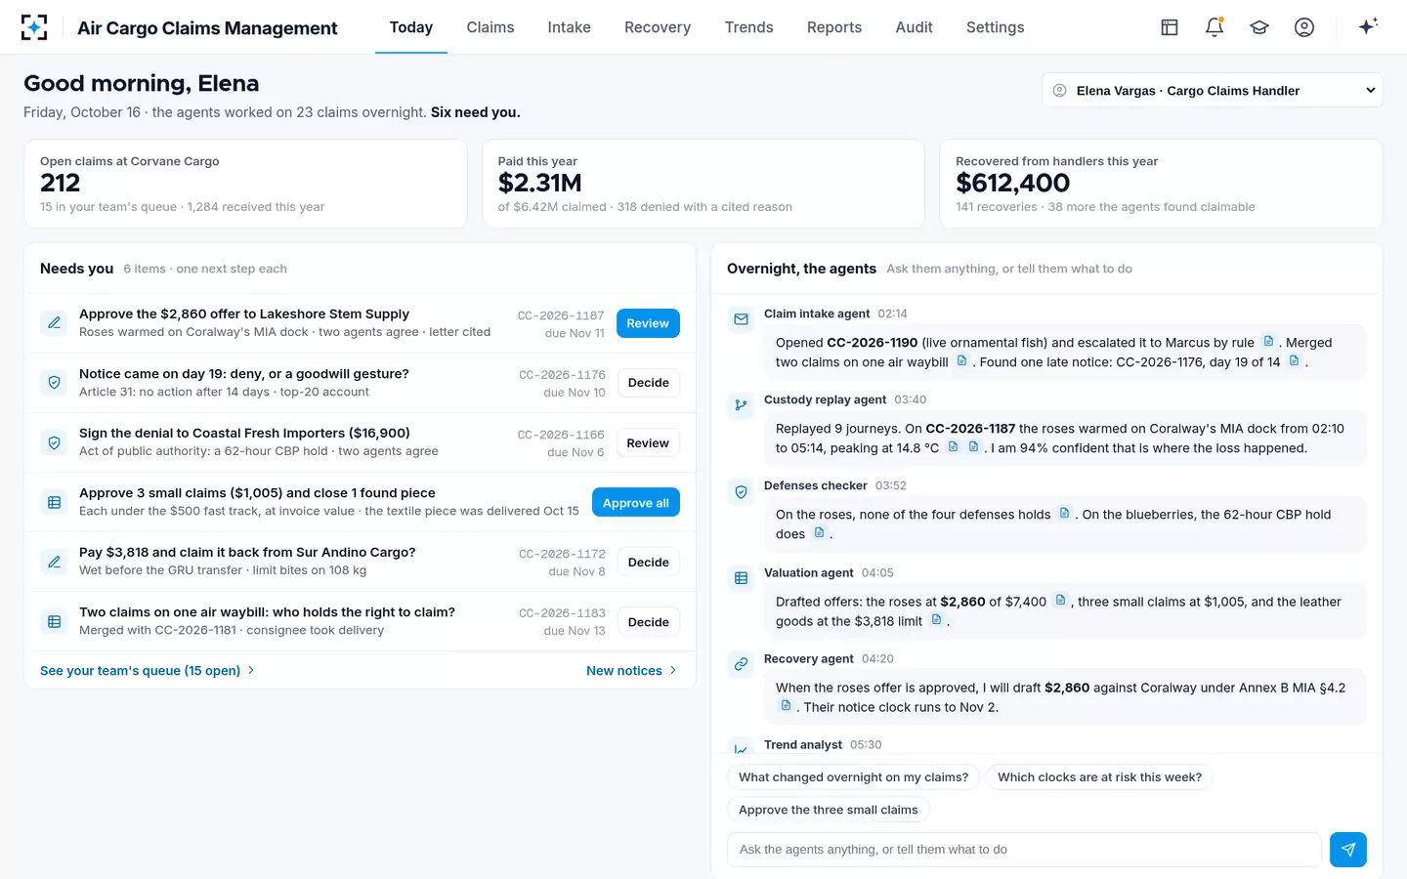This screenshot has width=1407, height=879.
Task: Click the app logo icon beside the title
Action: tap(34, 27)
